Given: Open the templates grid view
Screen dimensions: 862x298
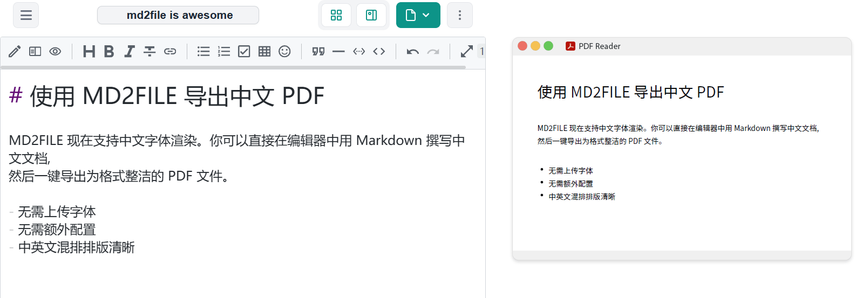Looking at the screenshot, I should tap(336, 15).
